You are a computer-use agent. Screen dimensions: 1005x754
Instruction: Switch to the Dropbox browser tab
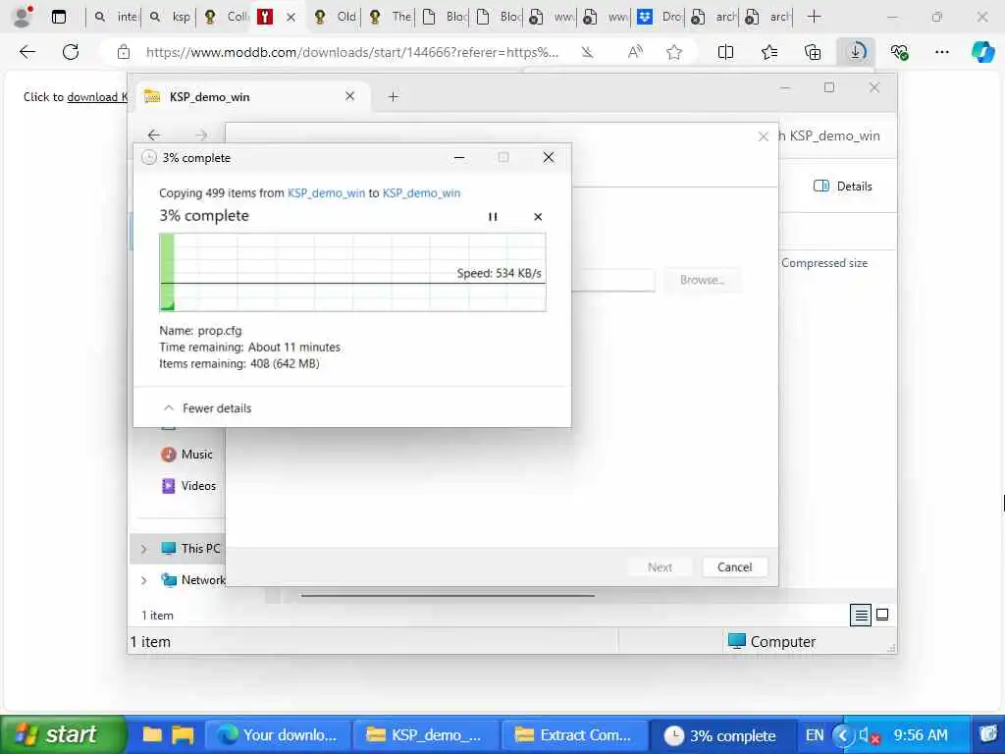pos(660,17)
